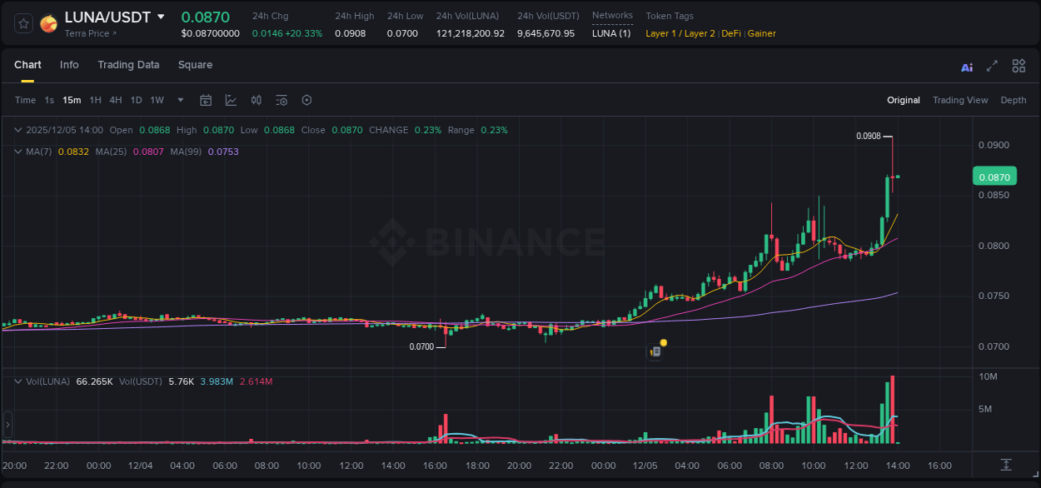Screen dimensions: 1041x488
Task: Collapse the MA indicators row chevron
Action: pos(17,152)
